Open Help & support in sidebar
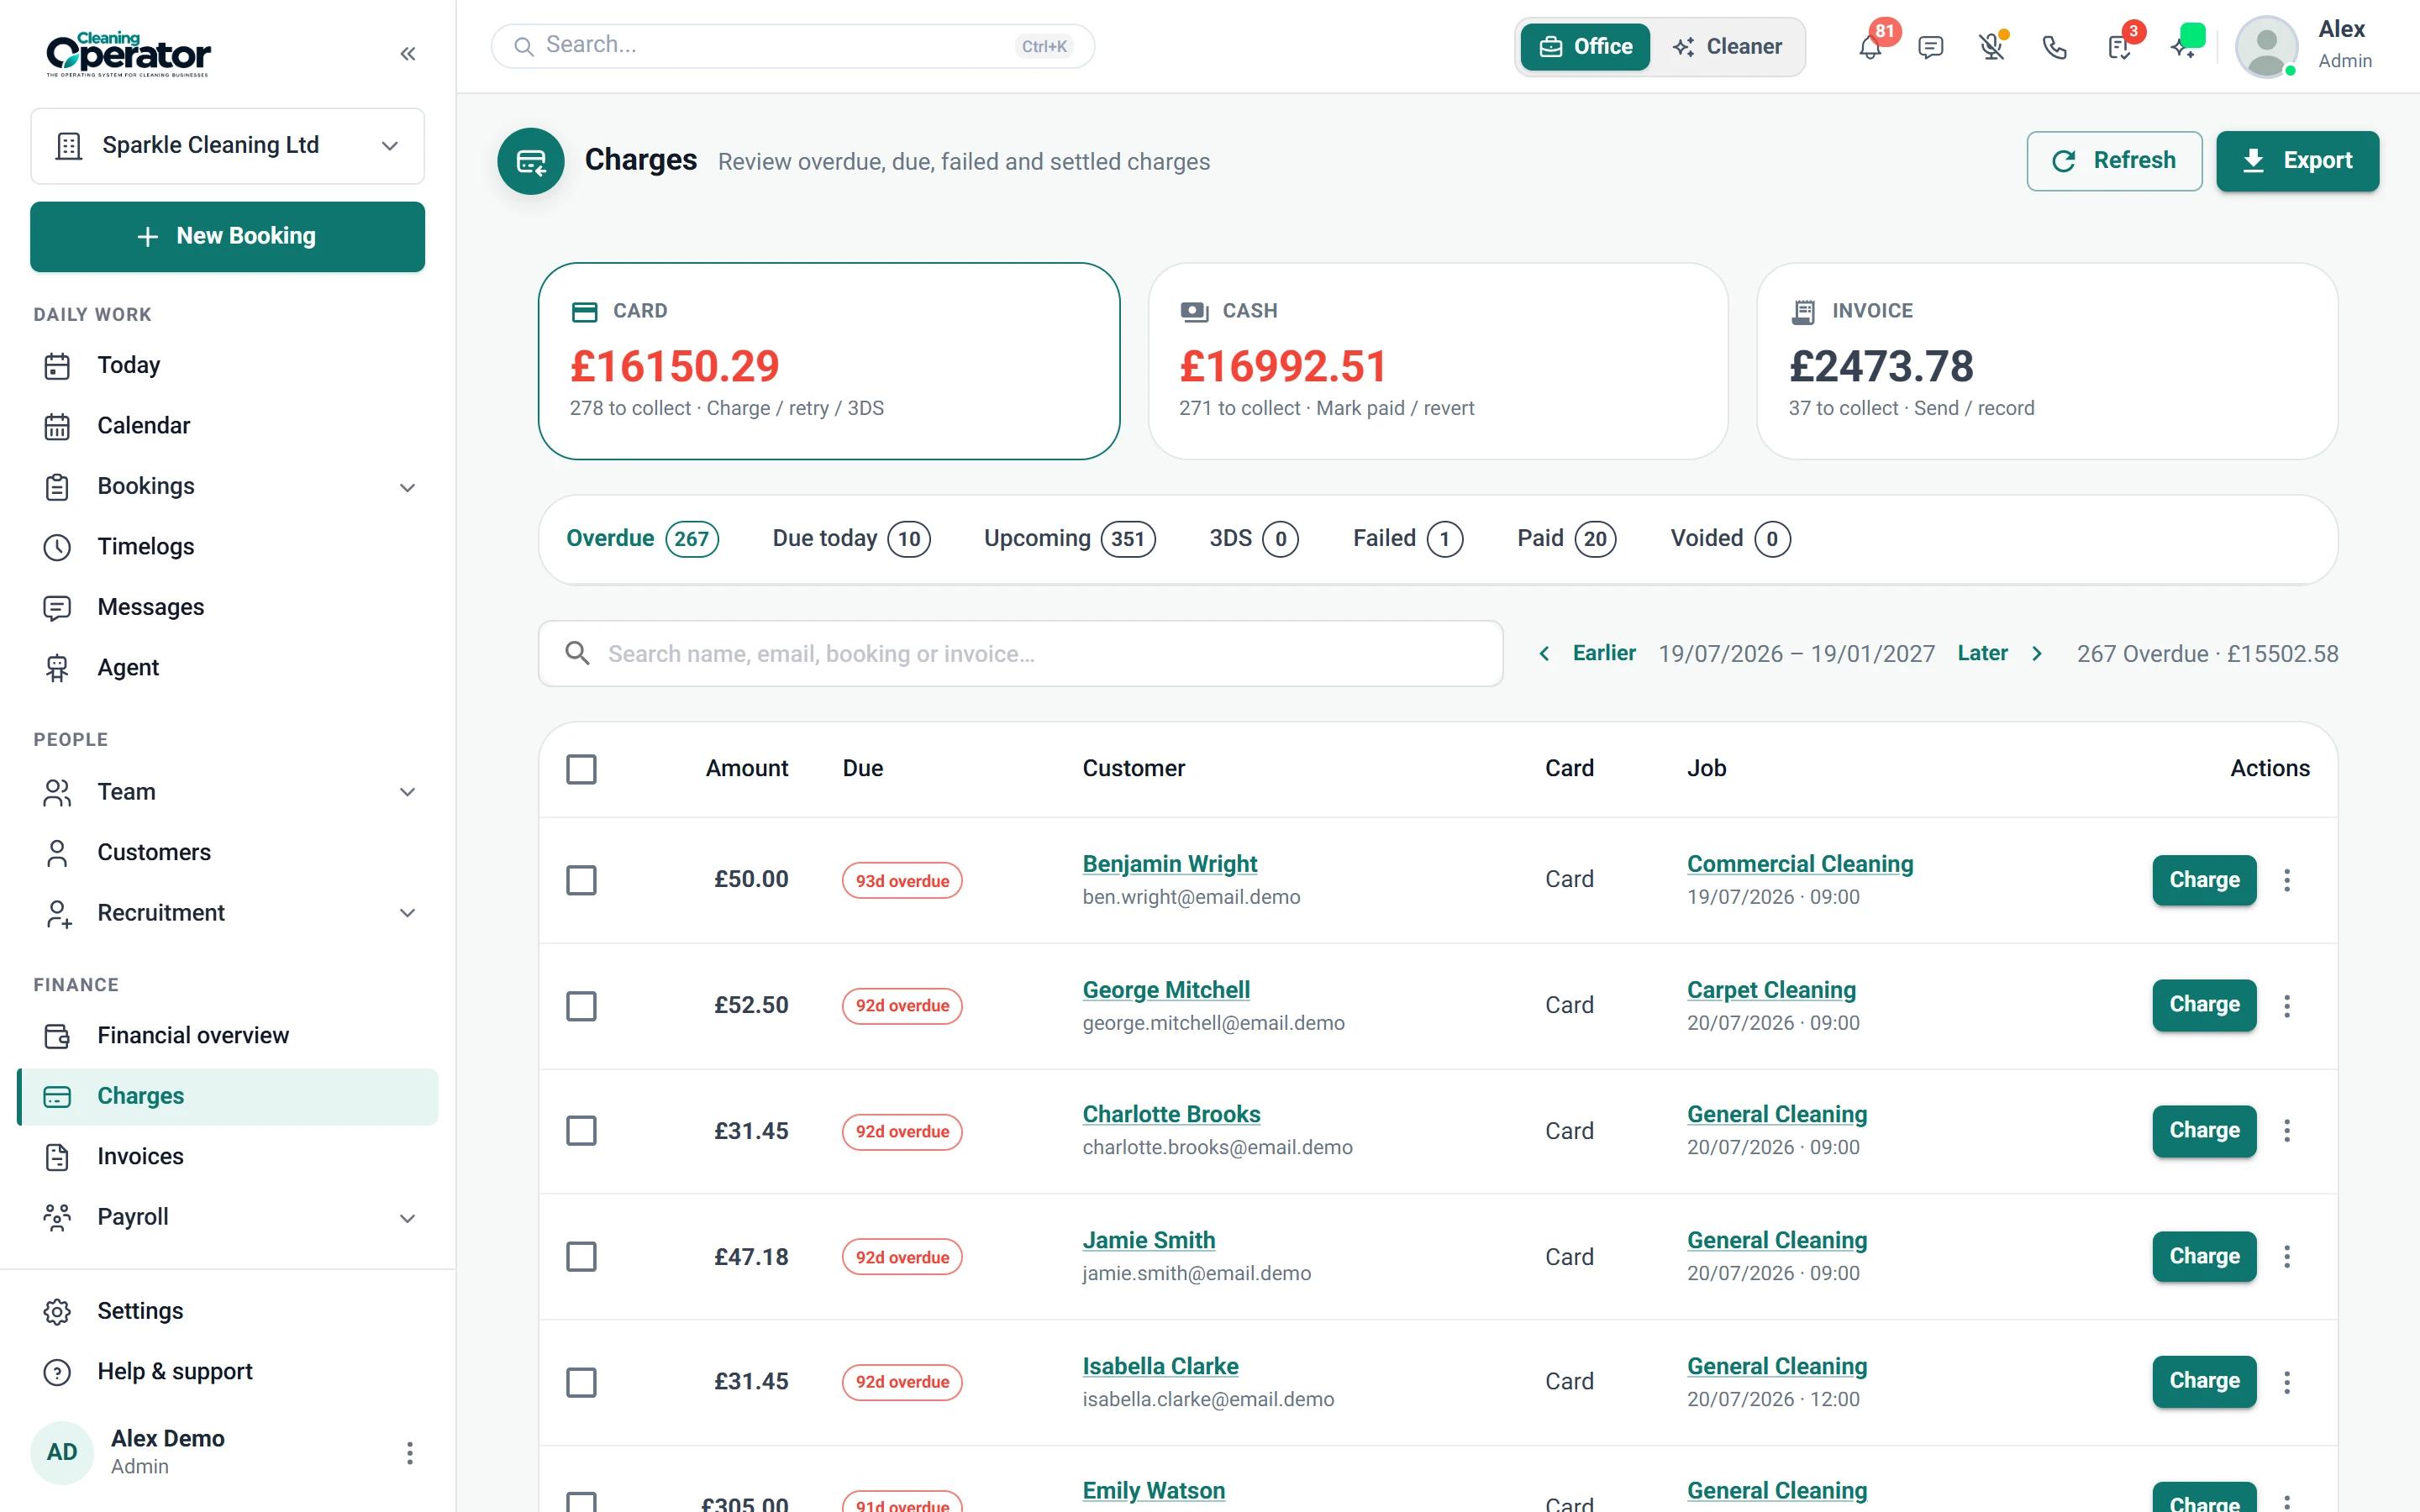 [x=228, y=1372]
